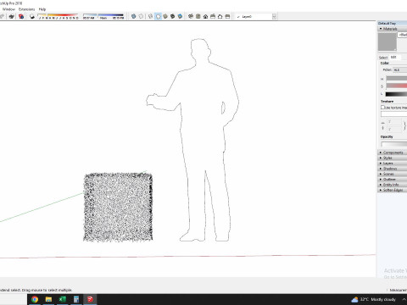
Task: Switch to the Edit tab in Materials
Action: click(x=393, y=58)
